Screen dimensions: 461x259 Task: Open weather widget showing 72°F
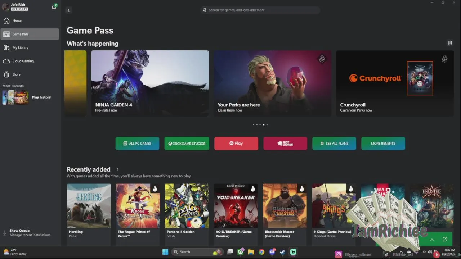coord(15,252)
